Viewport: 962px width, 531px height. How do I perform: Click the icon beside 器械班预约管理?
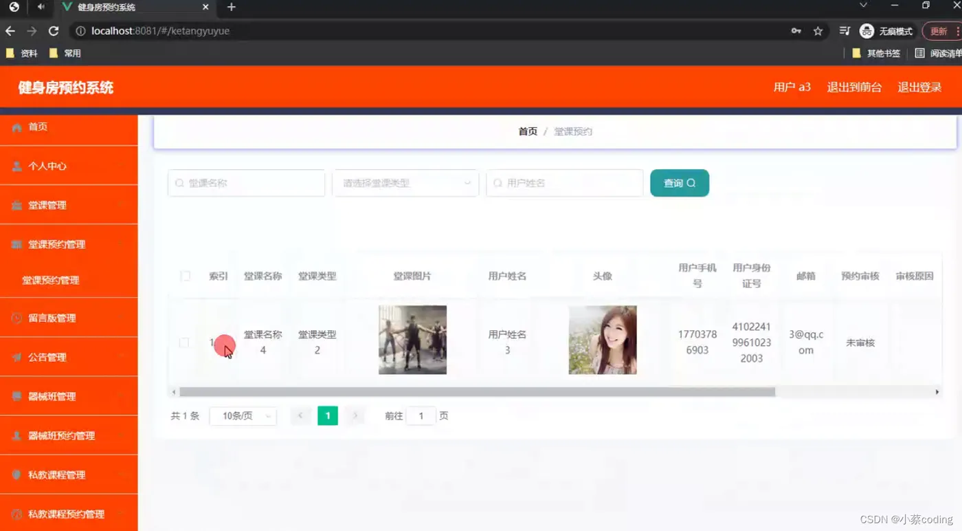17,436
